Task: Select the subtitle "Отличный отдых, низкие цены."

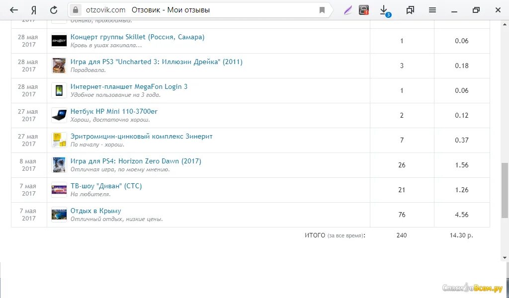Action: [x=116, y=219]
